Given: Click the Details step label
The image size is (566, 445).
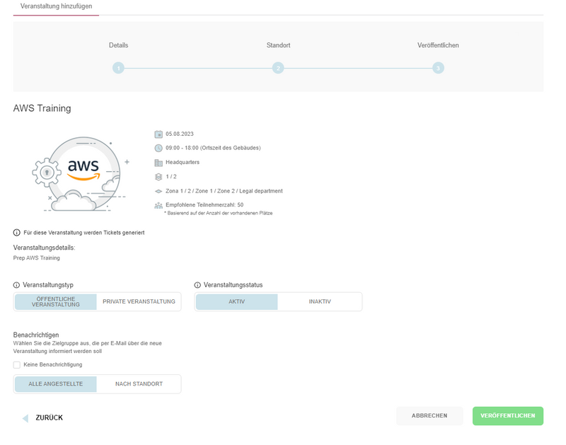Looking at the screenshot, I should click(118, 45).
